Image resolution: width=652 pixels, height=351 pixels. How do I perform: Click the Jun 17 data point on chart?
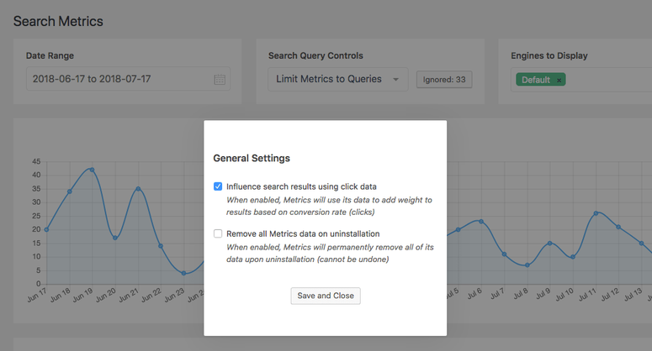tap(46, 229)
